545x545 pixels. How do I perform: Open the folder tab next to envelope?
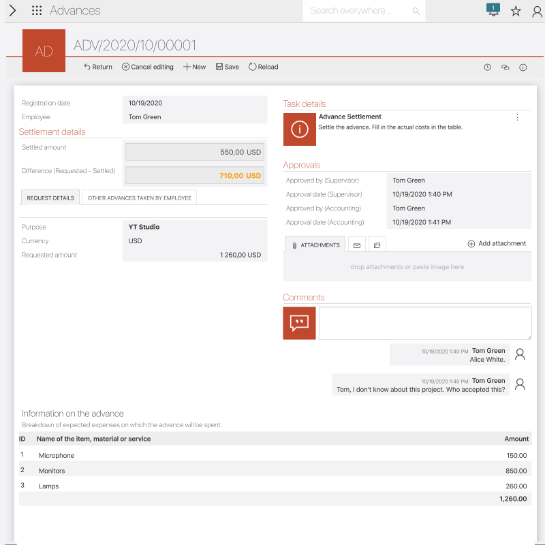coord(376,245)
